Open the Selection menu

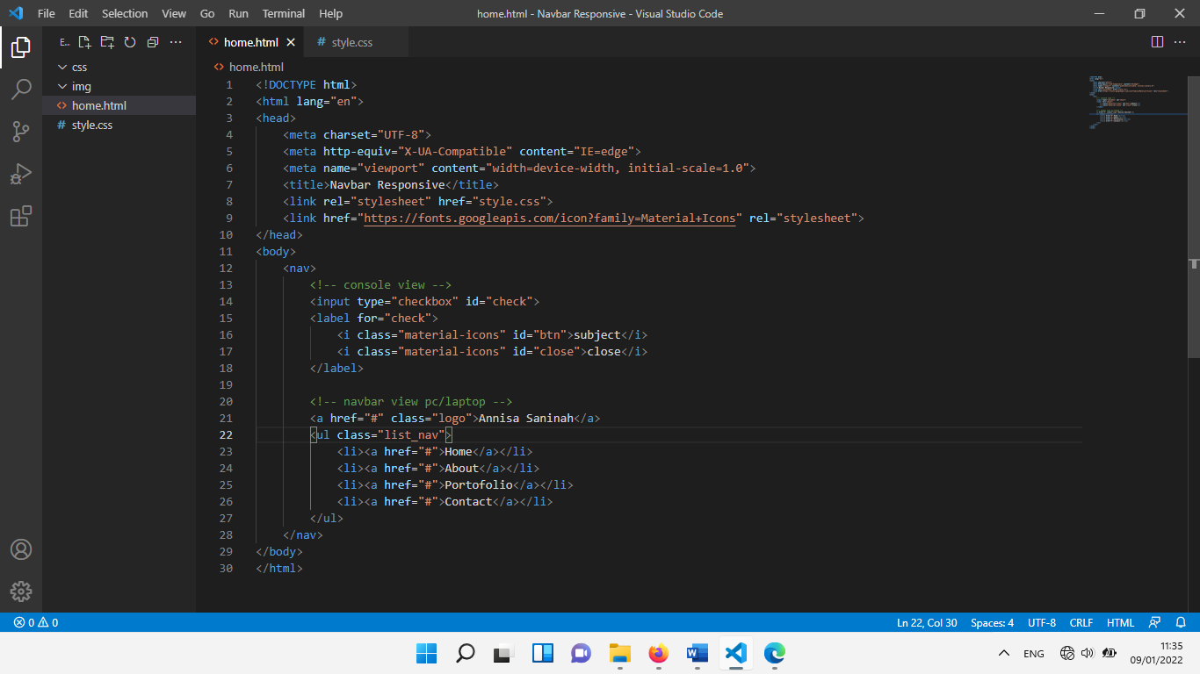click(125, 13)
